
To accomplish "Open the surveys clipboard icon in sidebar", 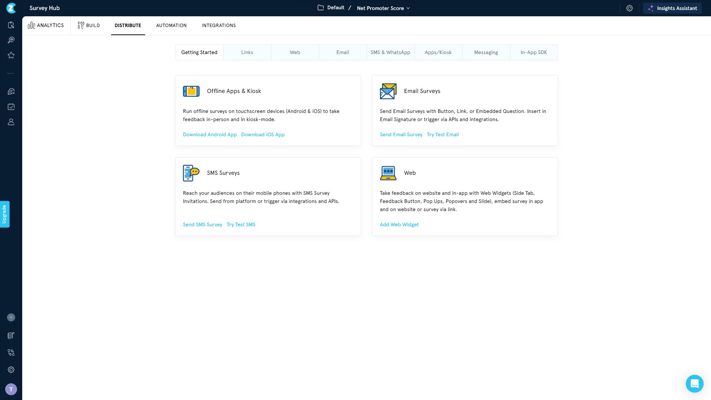I will pyautogui.click(x=11, y=25).
